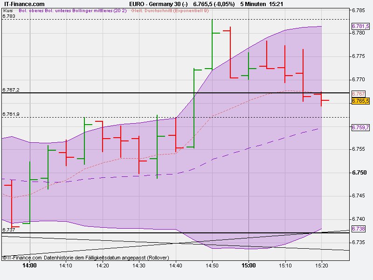Click the 6.767 price level marker
373x280 pixels.
coord(358,93)
